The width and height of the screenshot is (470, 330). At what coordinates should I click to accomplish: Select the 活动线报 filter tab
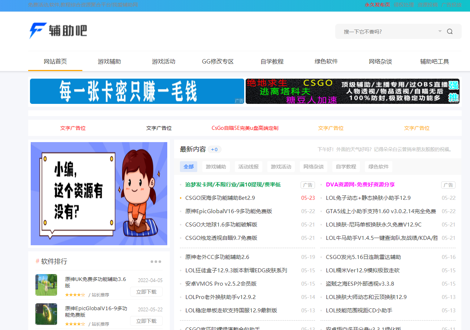click(x=249, y=167)
